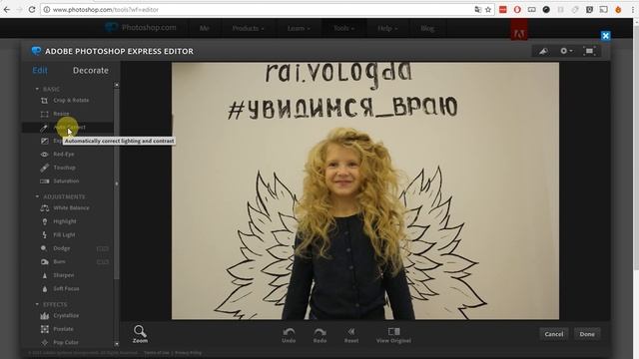Reset all edits with Reset icon
The image size is (639, 359).
(351, 335)
